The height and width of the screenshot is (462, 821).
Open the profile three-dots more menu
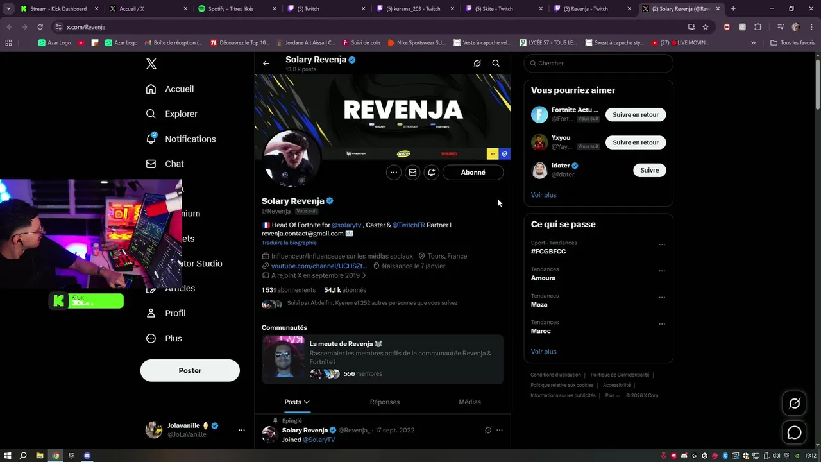click(394, 172)
